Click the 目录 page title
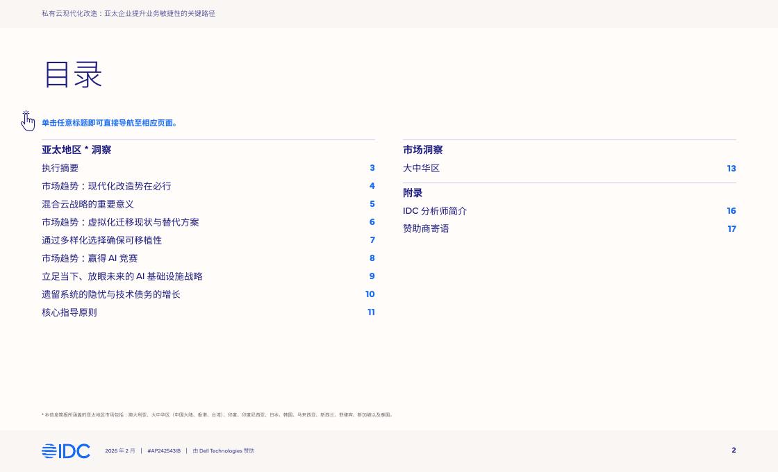The image size is (778, 472). [73, 75]
